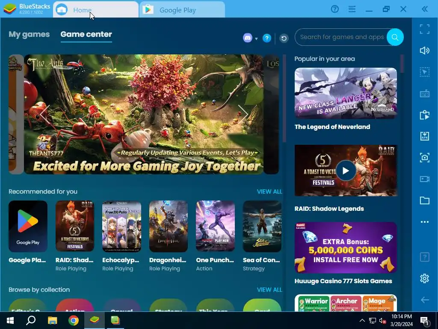Take a screenshot with the camera icon

tap(425, 158)
